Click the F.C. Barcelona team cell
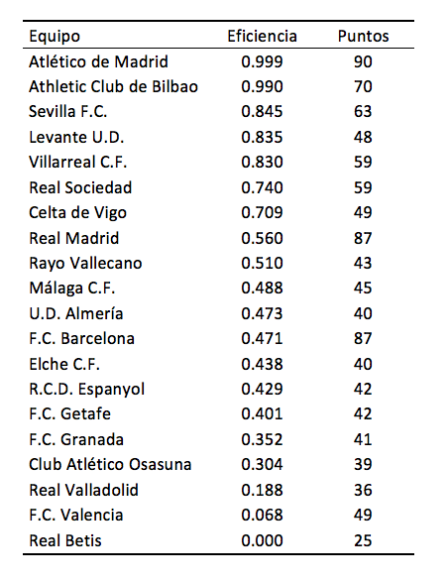This screenshot has height=582, width=448. pos(81,338)
